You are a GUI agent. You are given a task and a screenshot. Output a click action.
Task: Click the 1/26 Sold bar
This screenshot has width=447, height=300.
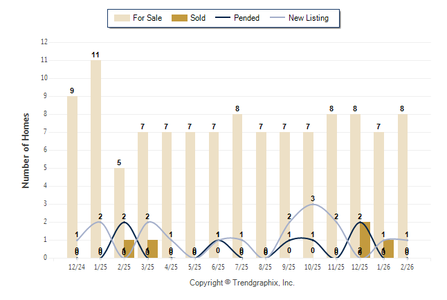(x=388, y=249)
